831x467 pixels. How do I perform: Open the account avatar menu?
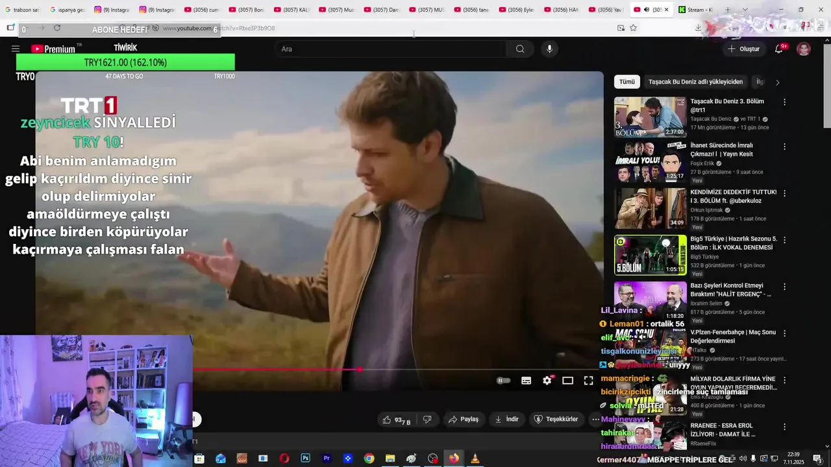pyautogui.click(x=804, y=49)
